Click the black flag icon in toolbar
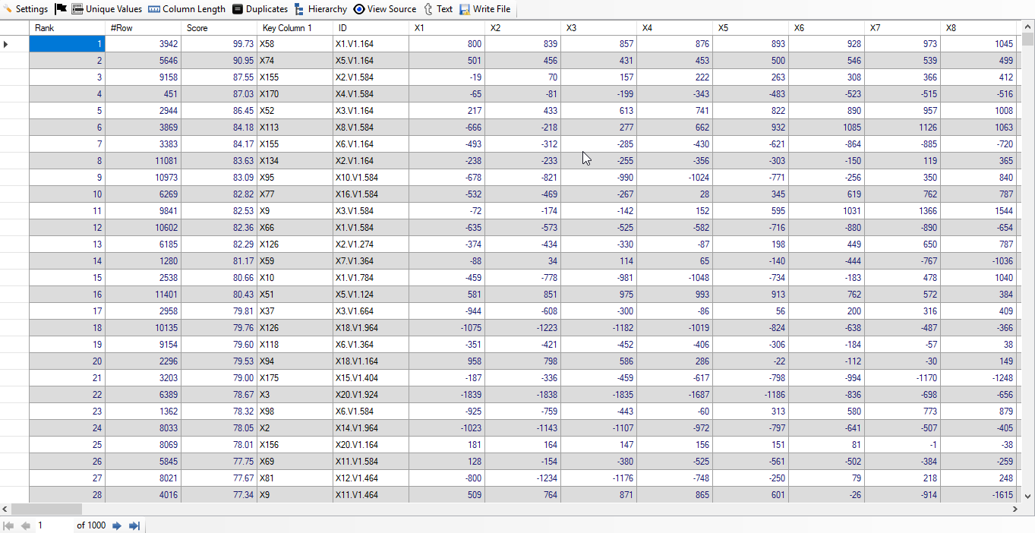 (61, 9)
